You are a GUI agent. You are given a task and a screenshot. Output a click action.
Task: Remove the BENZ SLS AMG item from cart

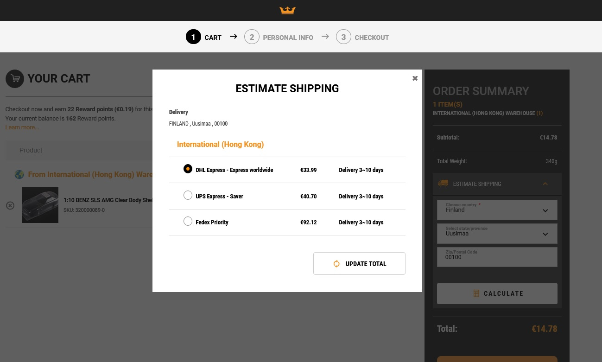tap(10, 205)
